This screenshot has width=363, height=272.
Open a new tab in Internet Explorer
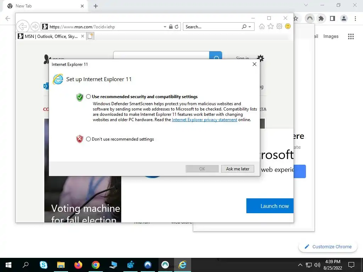[x=90, y=36]
